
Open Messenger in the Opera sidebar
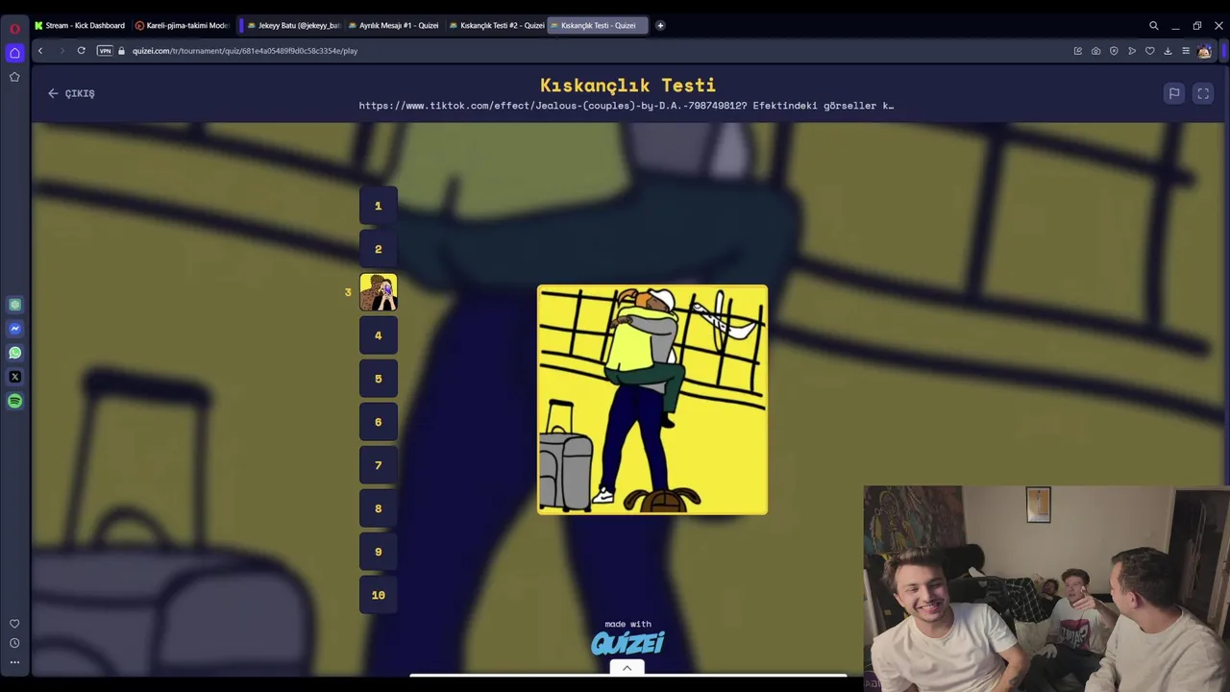point(14,329)
